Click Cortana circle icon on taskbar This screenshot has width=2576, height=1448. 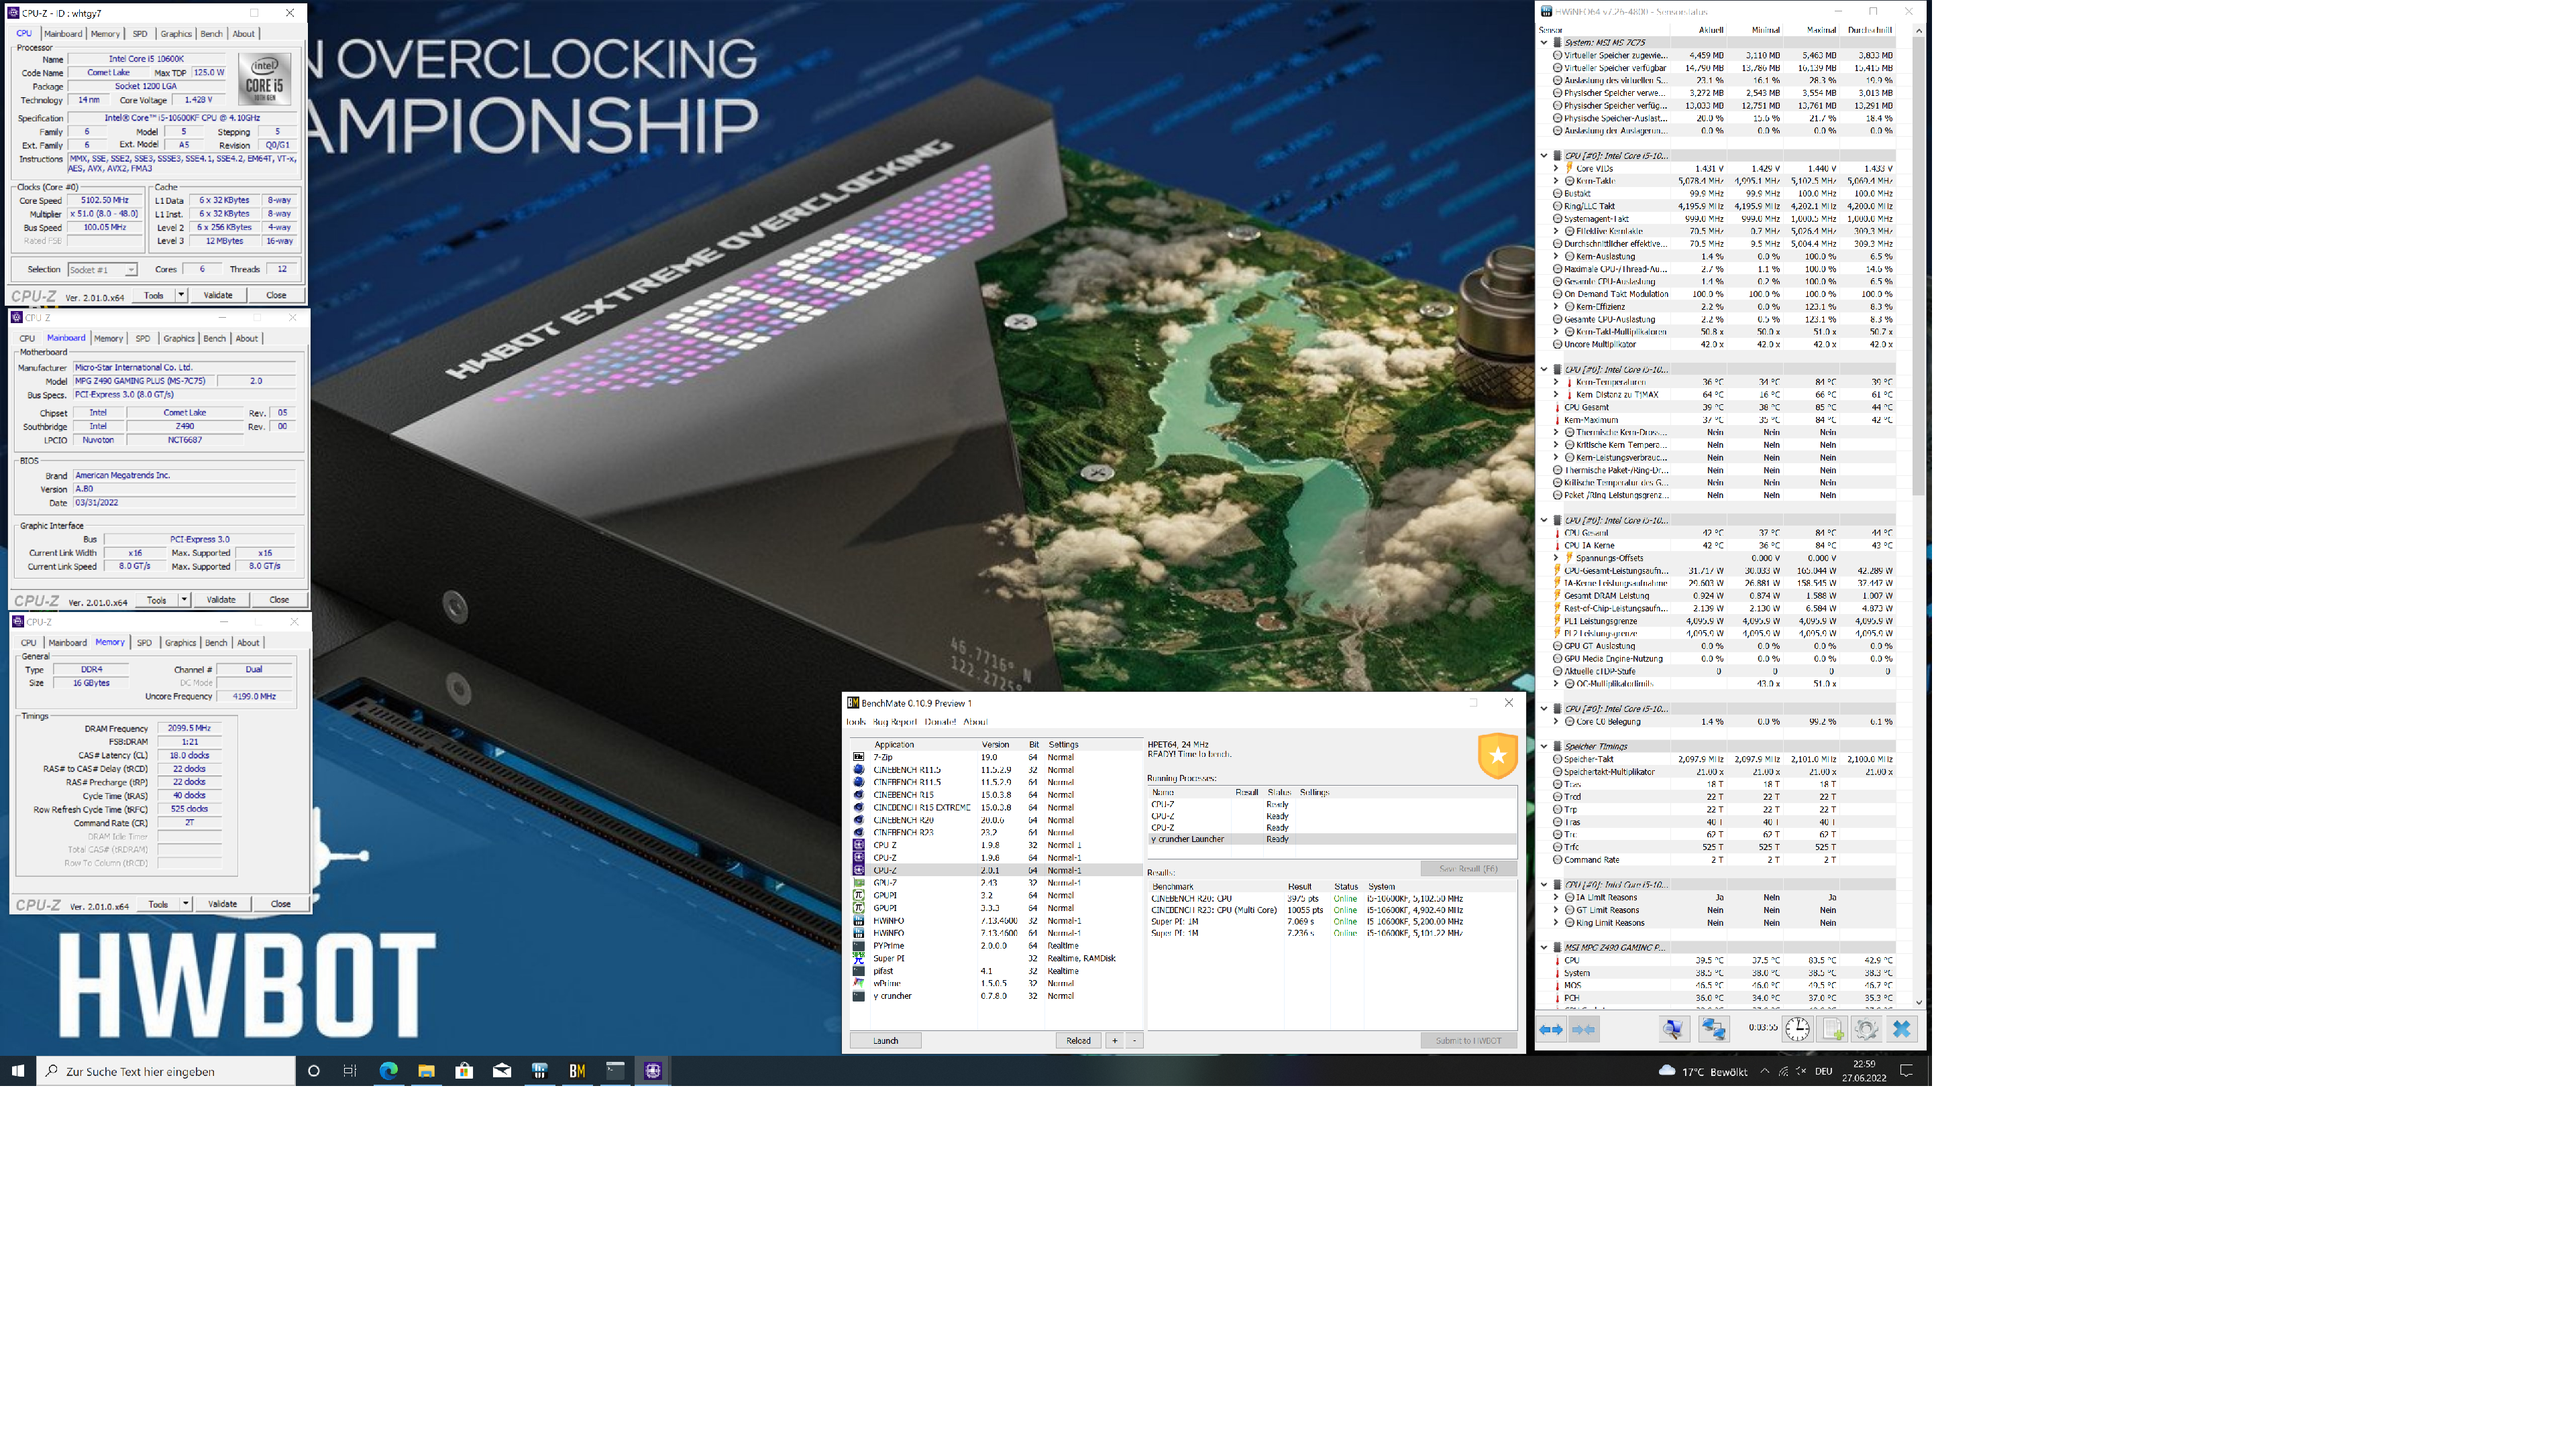[313, 1071]
